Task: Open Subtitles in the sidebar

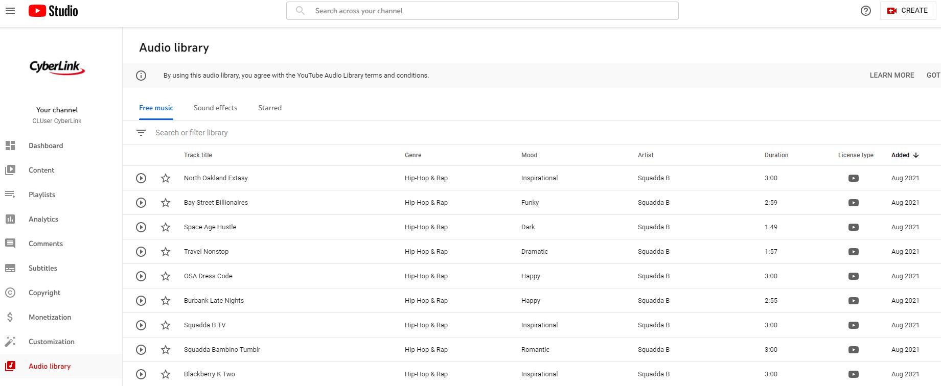Action: pyautogui.click(x=61, y=268)
